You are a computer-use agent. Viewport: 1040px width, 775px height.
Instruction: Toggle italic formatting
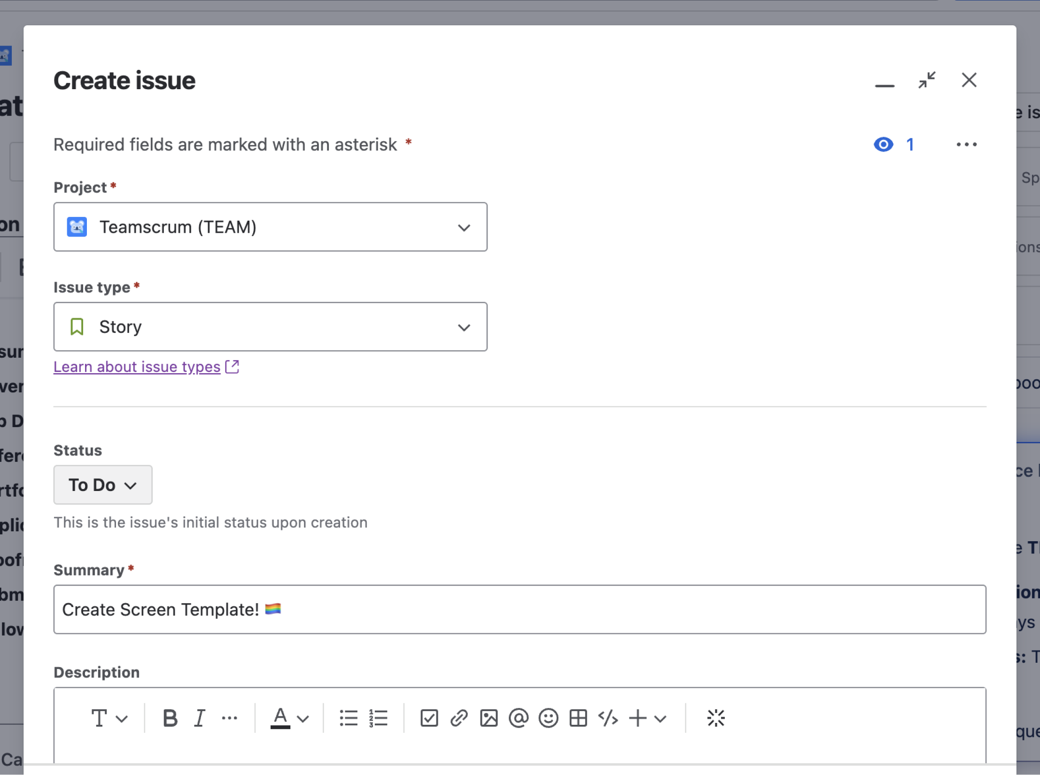pos(200,718)
